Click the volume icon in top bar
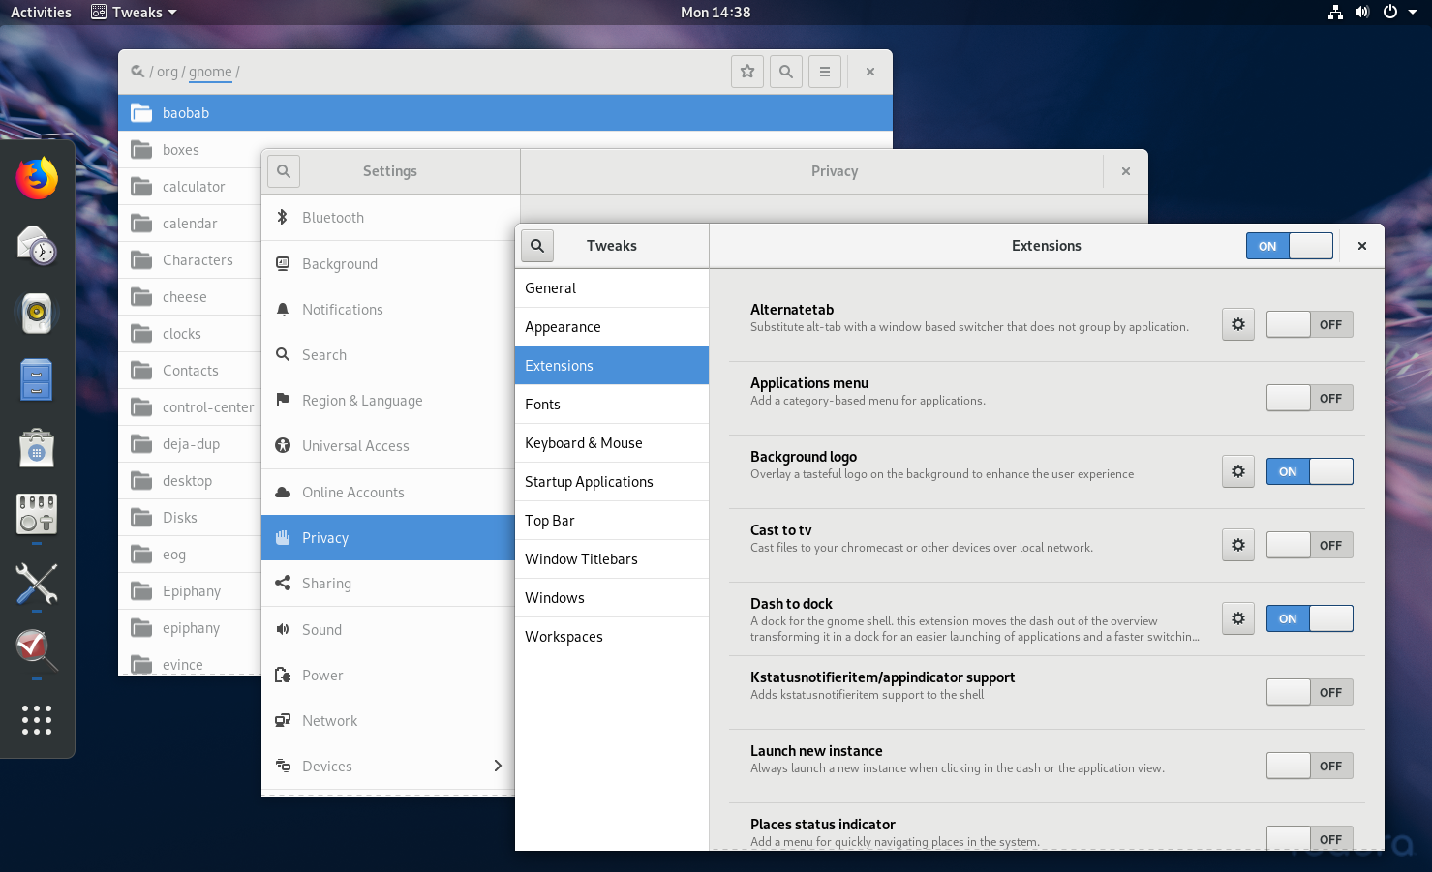Viewport: 1432px width, 872px height. (1362, 13)
